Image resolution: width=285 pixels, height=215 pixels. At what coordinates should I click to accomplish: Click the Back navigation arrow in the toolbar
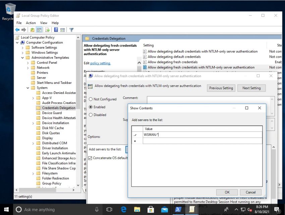tap(17, 30)
